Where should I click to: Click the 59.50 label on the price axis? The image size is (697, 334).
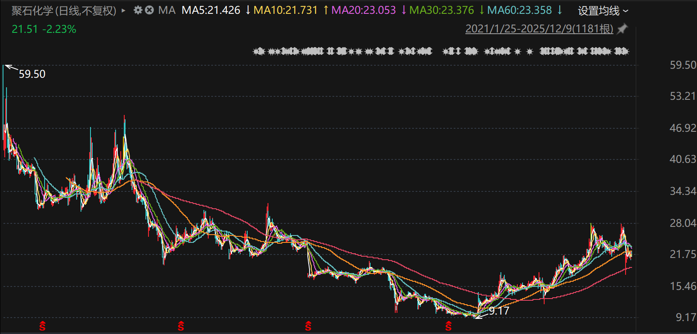tap(683, 65)
